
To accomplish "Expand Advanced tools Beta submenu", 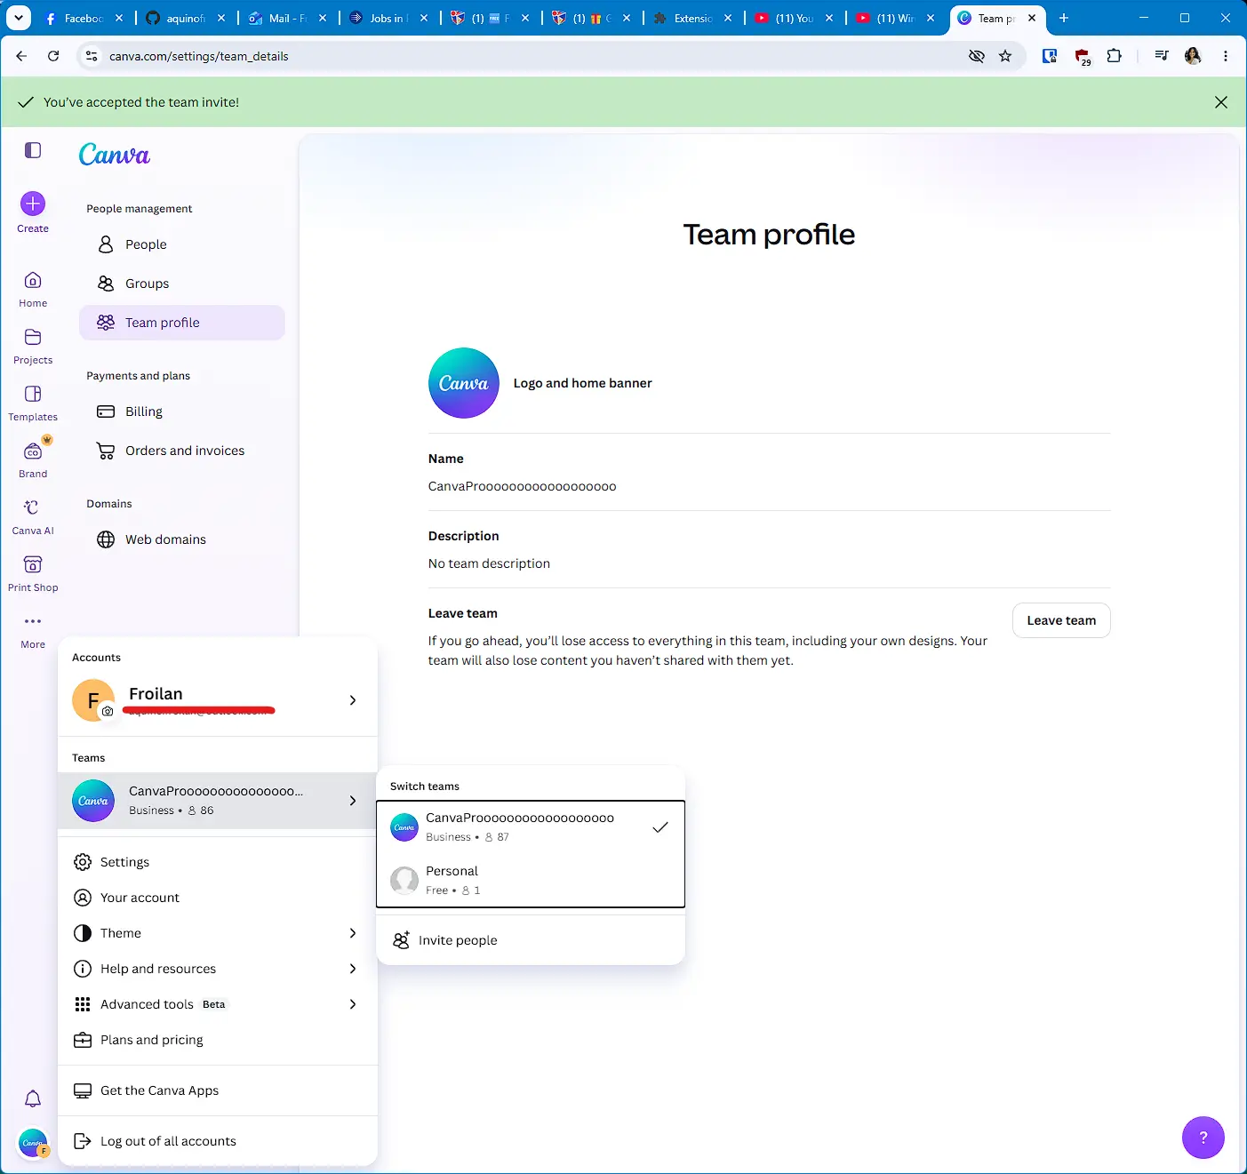I will click(353, 1004).
